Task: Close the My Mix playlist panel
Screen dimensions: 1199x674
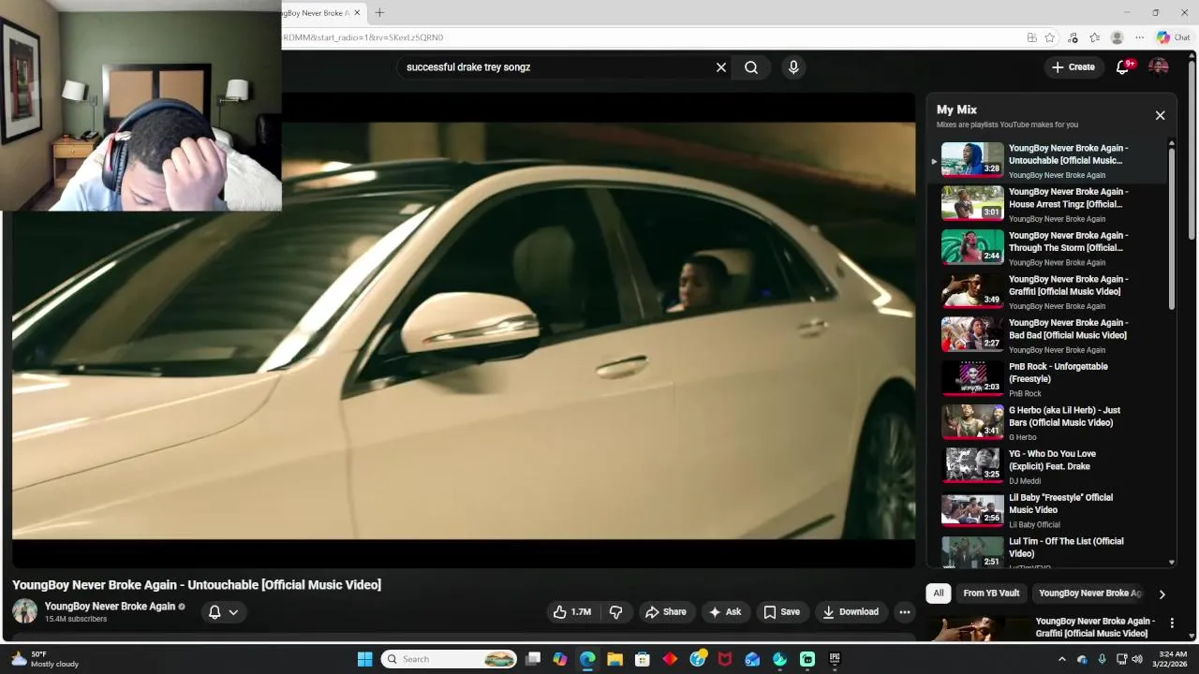Action: click(x=1160, y=115)
